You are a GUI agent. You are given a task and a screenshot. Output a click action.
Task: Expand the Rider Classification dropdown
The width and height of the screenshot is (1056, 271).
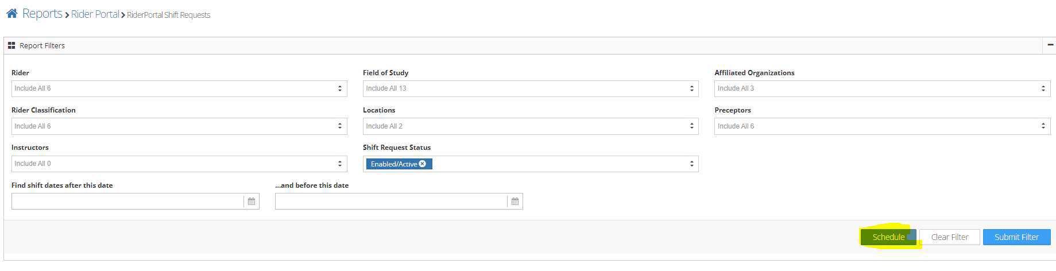pyautogui.click(x=179, y=126)
